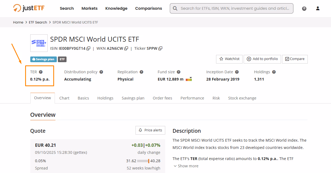Screen dimensions: 331x173
Task: Set up Price alerts
Action: [150, 130]
